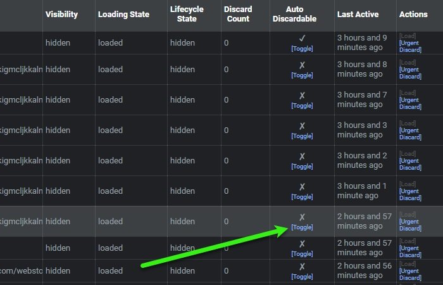Urgent Discard the tab active 3 hours 2 minutes ago
The width and height of the screenshot is (443, 285).
pyautogui.click(x=410, y=164)
